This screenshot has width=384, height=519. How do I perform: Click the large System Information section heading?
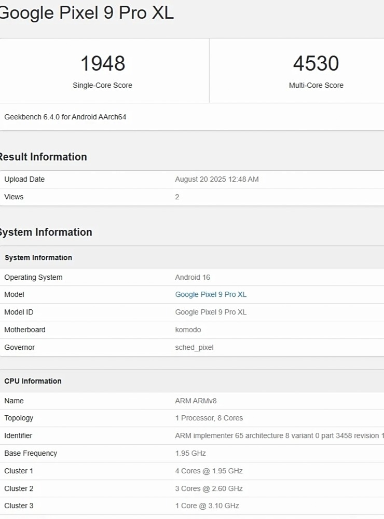coord(46,233)
